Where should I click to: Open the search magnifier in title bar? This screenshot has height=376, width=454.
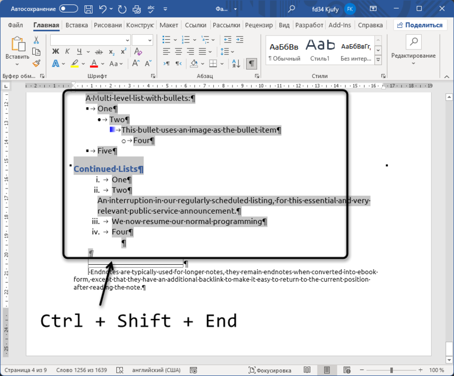click(291, 9)
